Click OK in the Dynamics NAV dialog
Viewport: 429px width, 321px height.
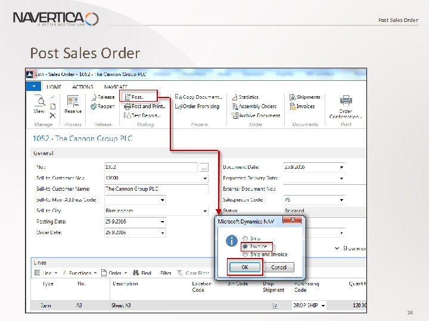[245, 267]
